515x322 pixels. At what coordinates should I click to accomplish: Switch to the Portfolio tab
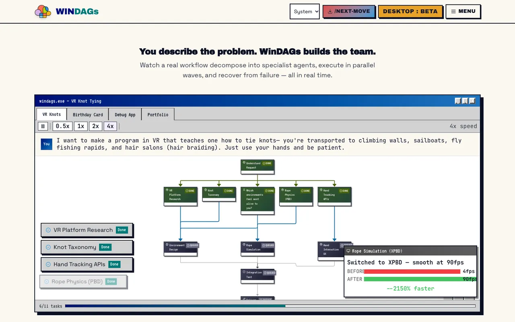click(x=158, y=114)
